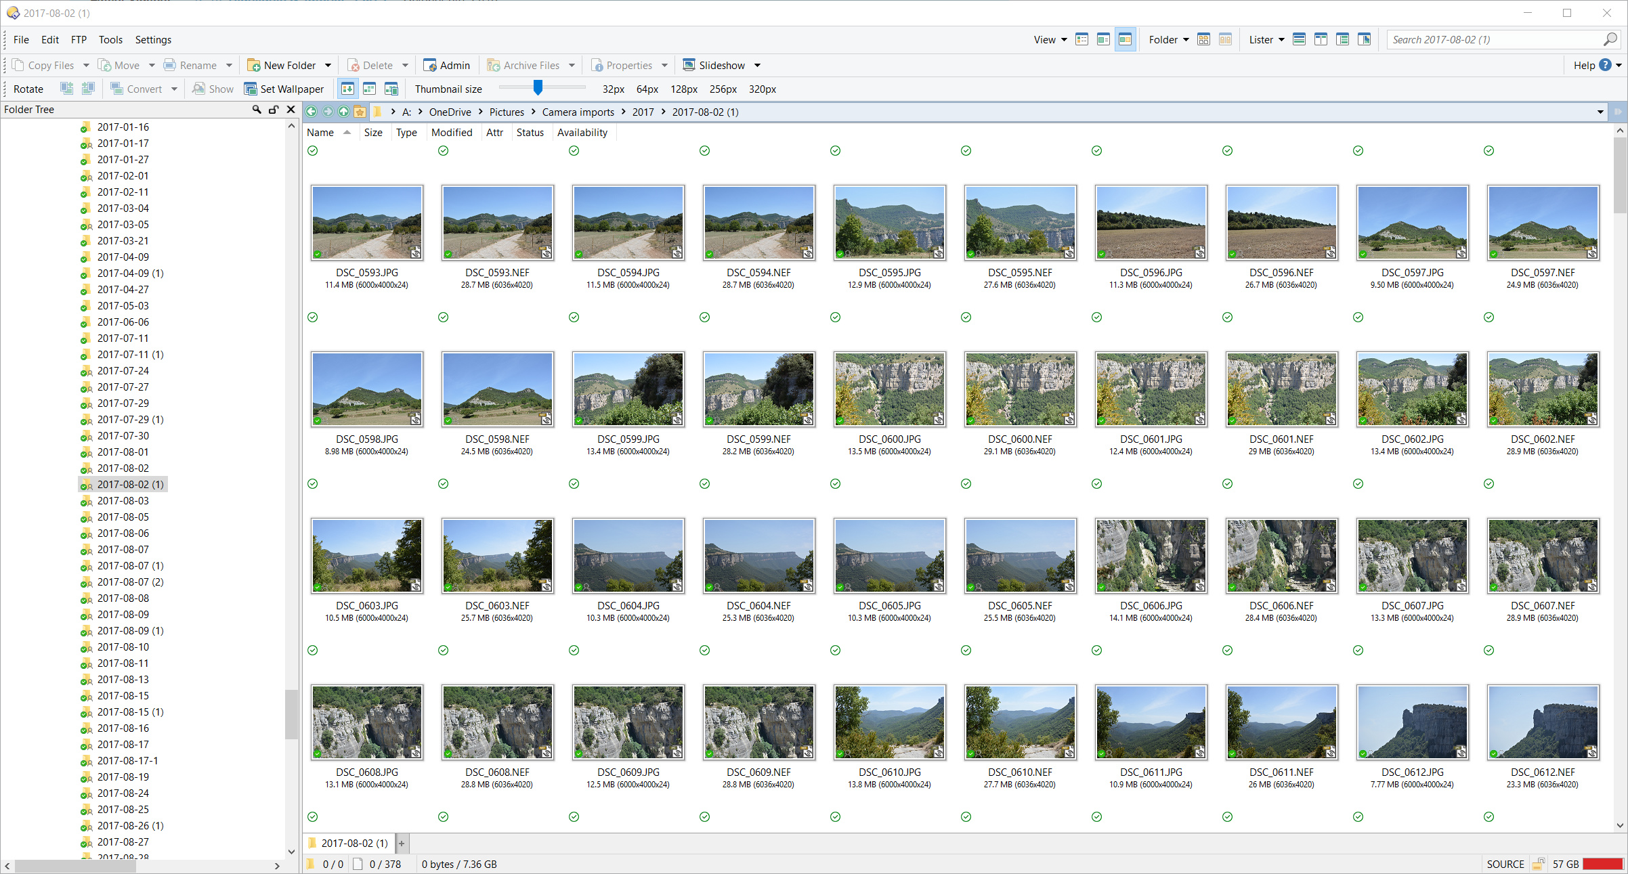Navigate to Camera imports in breadcrumb
Screen dimensions: 1628x874
578,112
